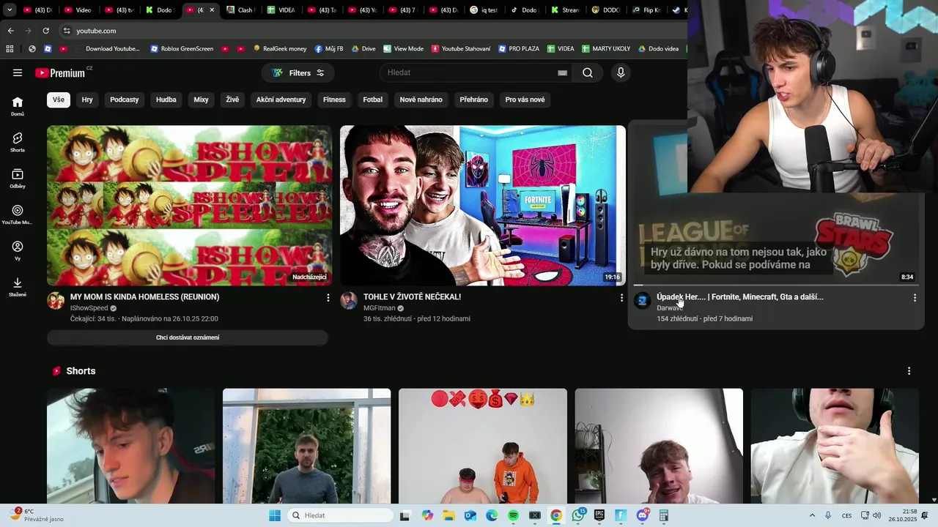Image resolution: width=938 pixels, height=527 pixels.
Task: Select the Fitness filter chip
Action: coord(334,100)
